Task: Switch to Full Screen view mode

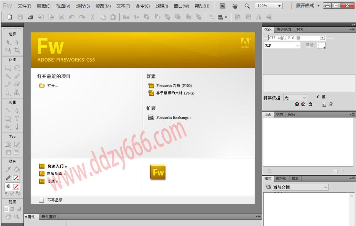Action: pyautogui.click(x=19, y=209)
